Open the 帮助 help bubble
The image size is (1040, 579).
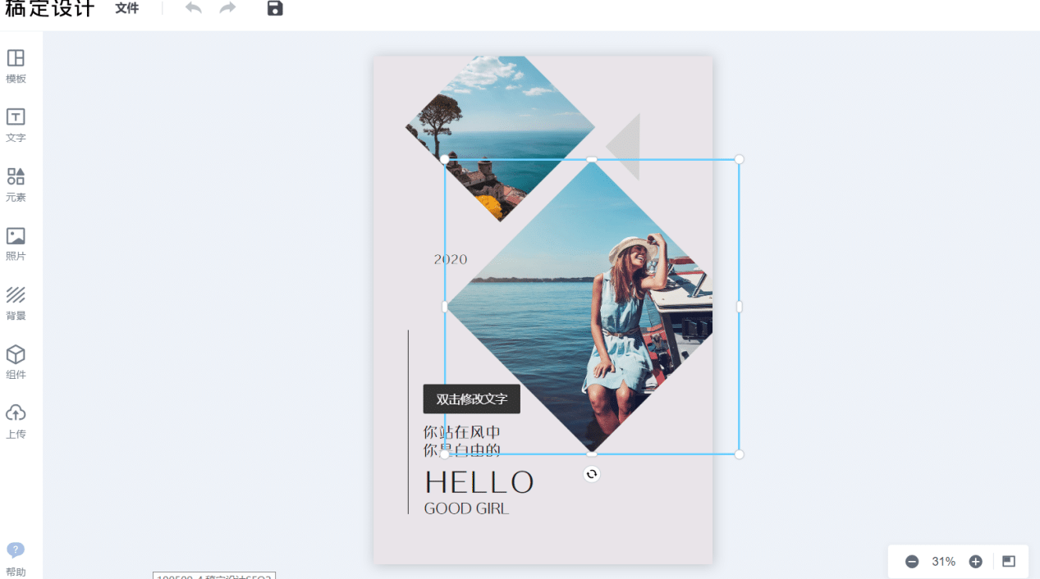tap(16, 559)
